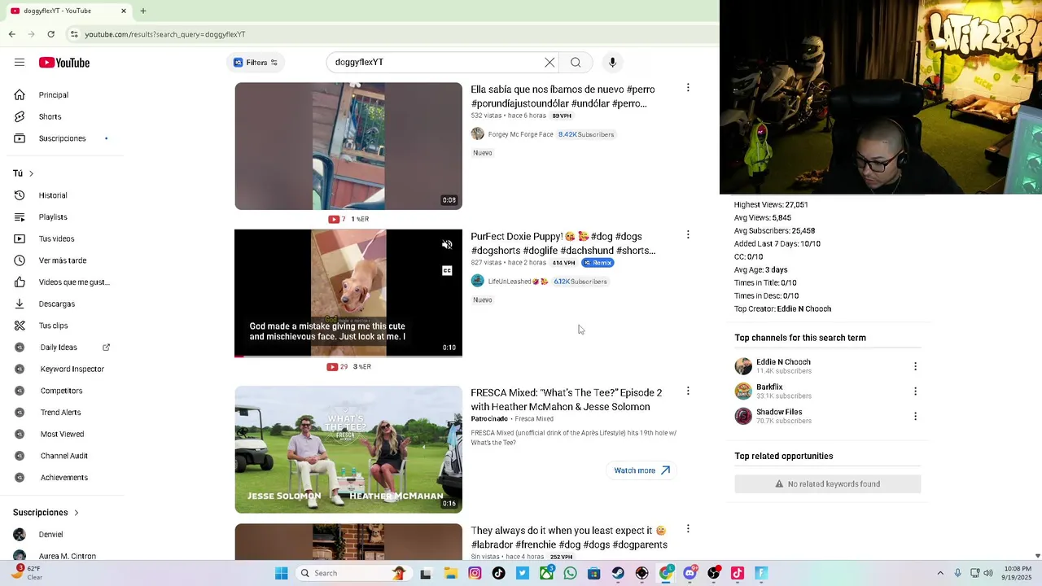Open Playlists in the sidebar
Image resolution: width=1042 pixels, height=586 pixels.
[54, 217]
